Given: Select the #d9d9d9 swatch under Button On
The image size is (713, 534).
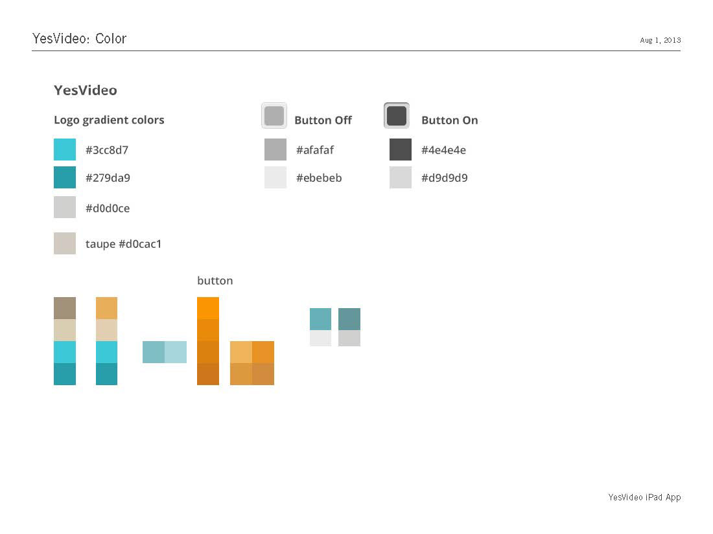Looking at the screenshot, I should [401, 177].
